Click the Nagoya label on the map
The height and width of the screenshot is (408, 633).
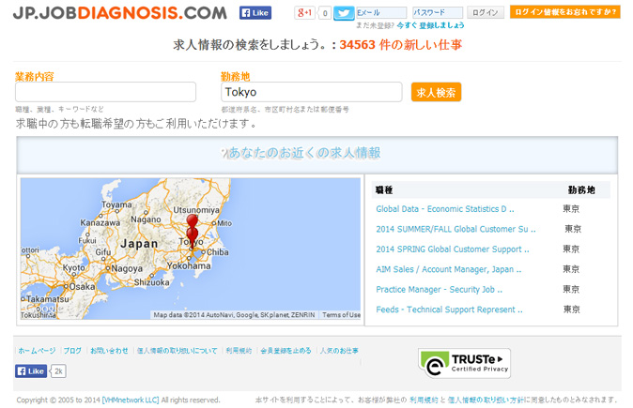[127, 268]
